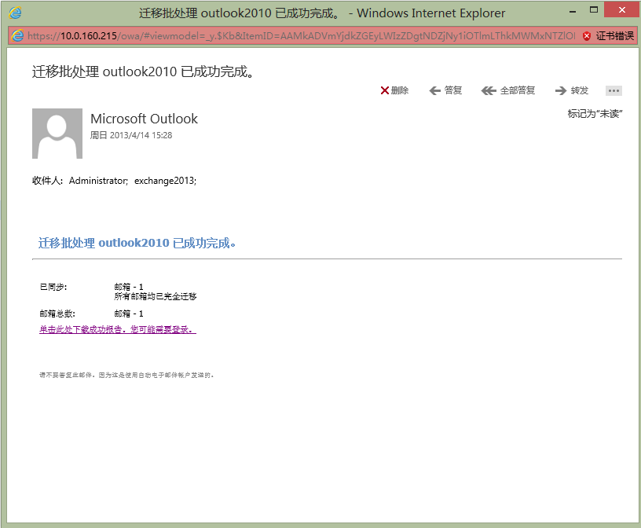
Task: Click the forward arrow icon
Action: [561, 90]
